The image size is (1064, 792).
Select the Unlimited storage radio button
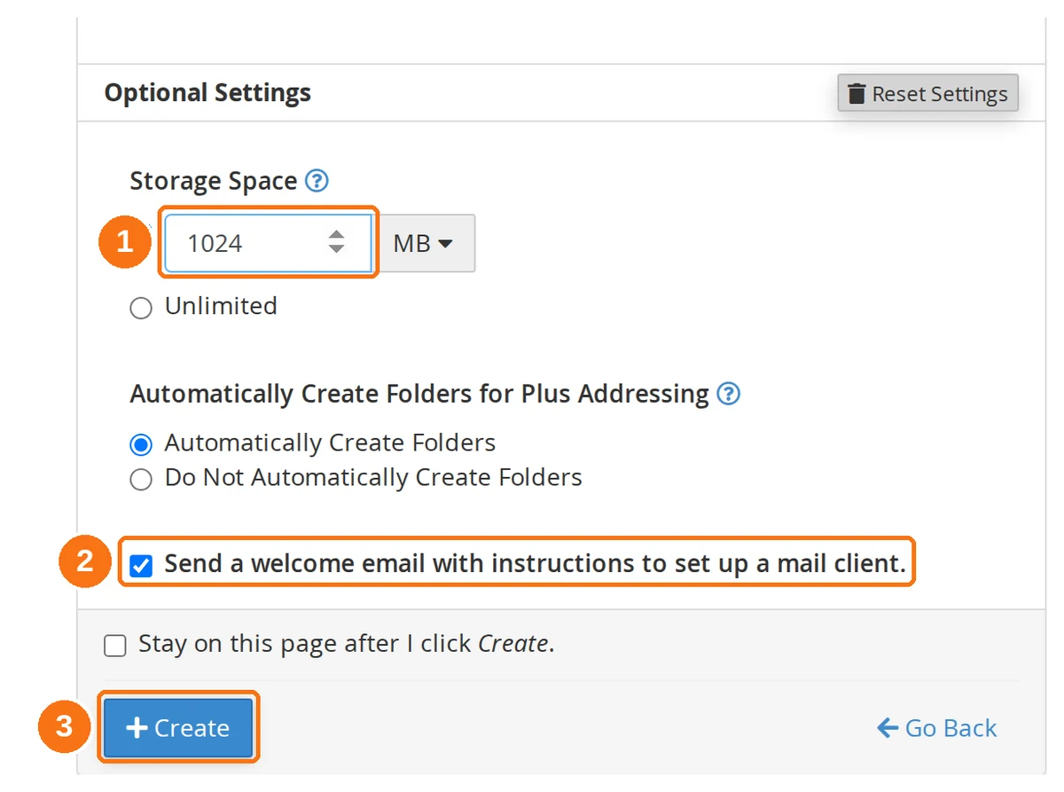(141, 309)
